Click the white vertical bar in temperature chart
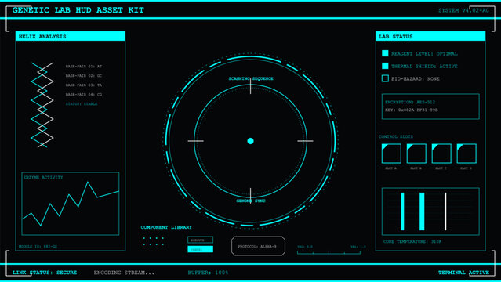 click(x=445, y=211)
